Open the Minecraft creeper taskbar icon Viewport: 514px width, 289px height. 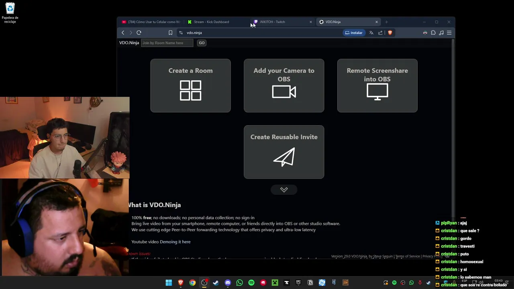[275, 283]
